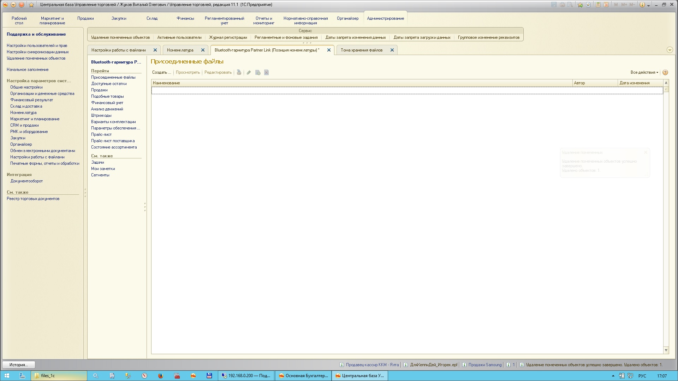Open the Штрихкоды link in the navigation panel
The image size is (678, 381).
point(101,115)
